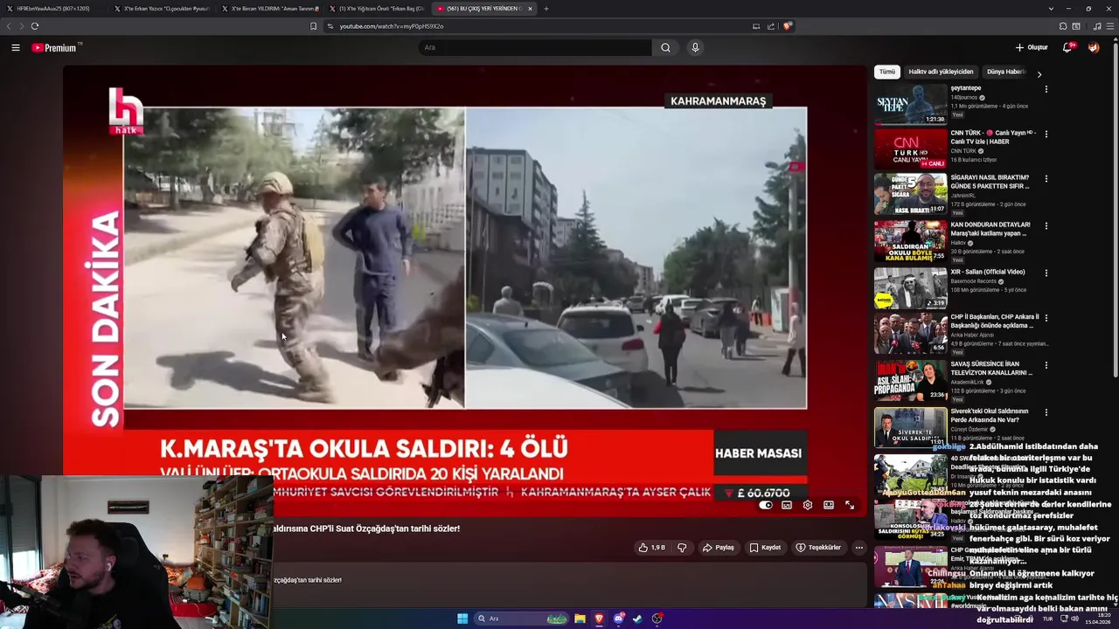Enter fullscreen on the video
Viewport: 1119px width, 629px height.
click(850, 505)
